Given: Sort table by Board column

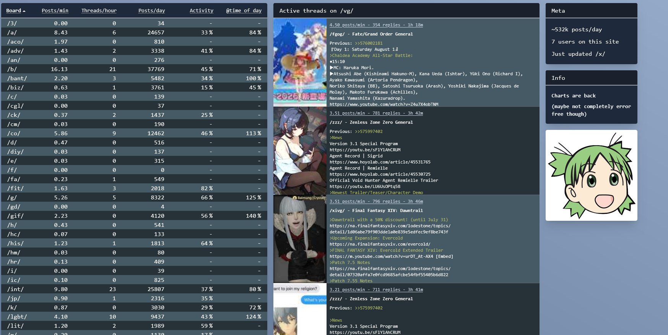Looking at the screenshot, I should coord(14,11).
